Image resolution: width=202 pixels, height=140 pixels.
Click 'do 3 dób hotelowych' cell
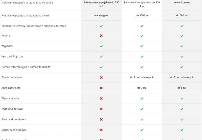142,77
